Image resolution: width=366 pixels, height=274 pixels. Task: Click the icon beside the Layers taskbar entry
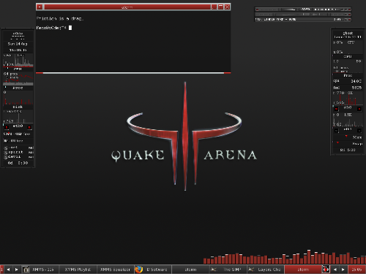(251, 270)
